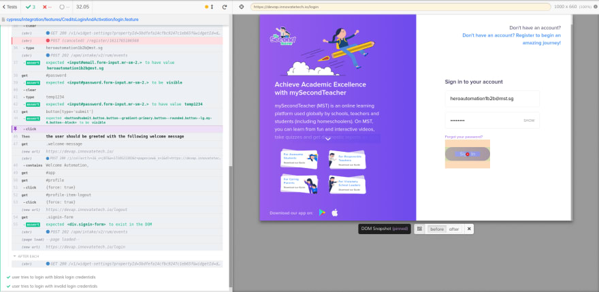Collapse the AFTER EACH hook section
This screenshot has width=599, height=292.
[x=26, y=256]
